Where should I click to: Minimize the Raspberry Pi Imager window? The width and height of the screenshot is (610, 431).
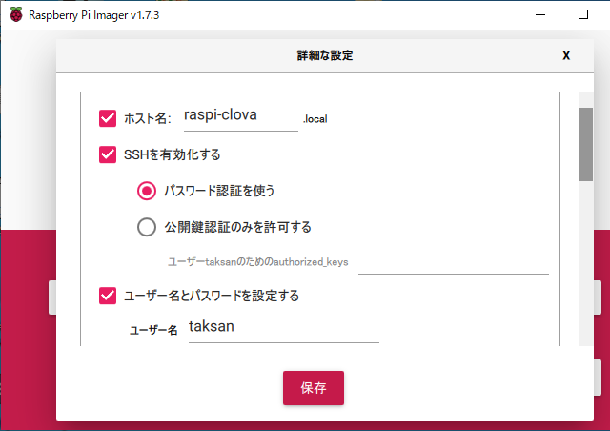540,15
